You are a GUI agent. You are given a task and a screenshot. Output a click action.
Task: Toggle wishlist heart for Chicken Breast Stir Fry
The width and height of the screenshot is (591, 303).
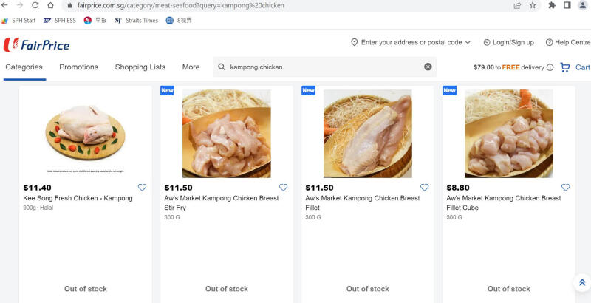[x=283, y=188]
